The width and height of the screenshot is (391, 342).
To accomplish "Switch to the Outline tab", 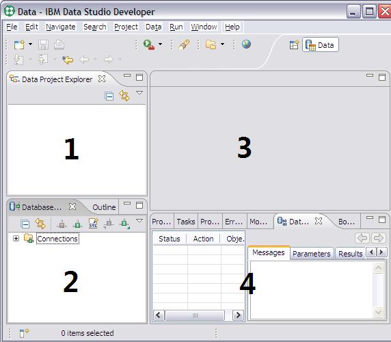I will [x=104, y=207].
